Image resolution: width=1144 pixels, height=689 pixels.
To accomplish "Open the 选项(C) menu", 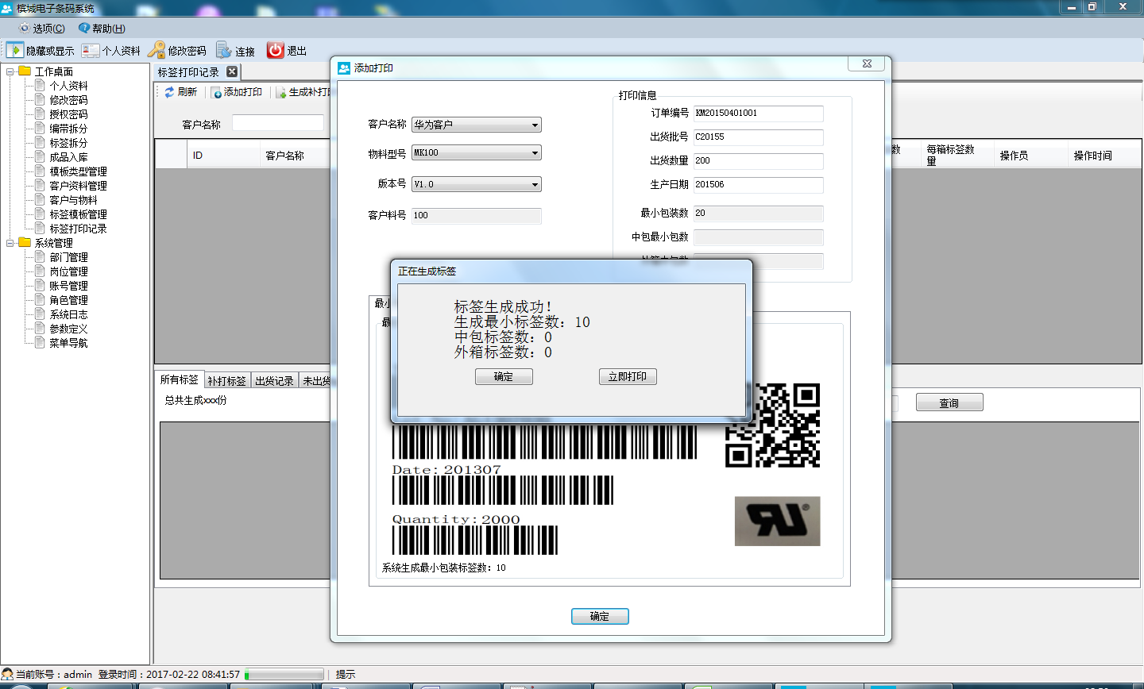I will click(x=41, y=28).
